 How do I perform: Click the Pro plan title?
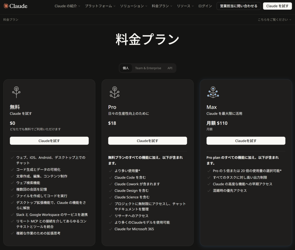tap(112, 107)
